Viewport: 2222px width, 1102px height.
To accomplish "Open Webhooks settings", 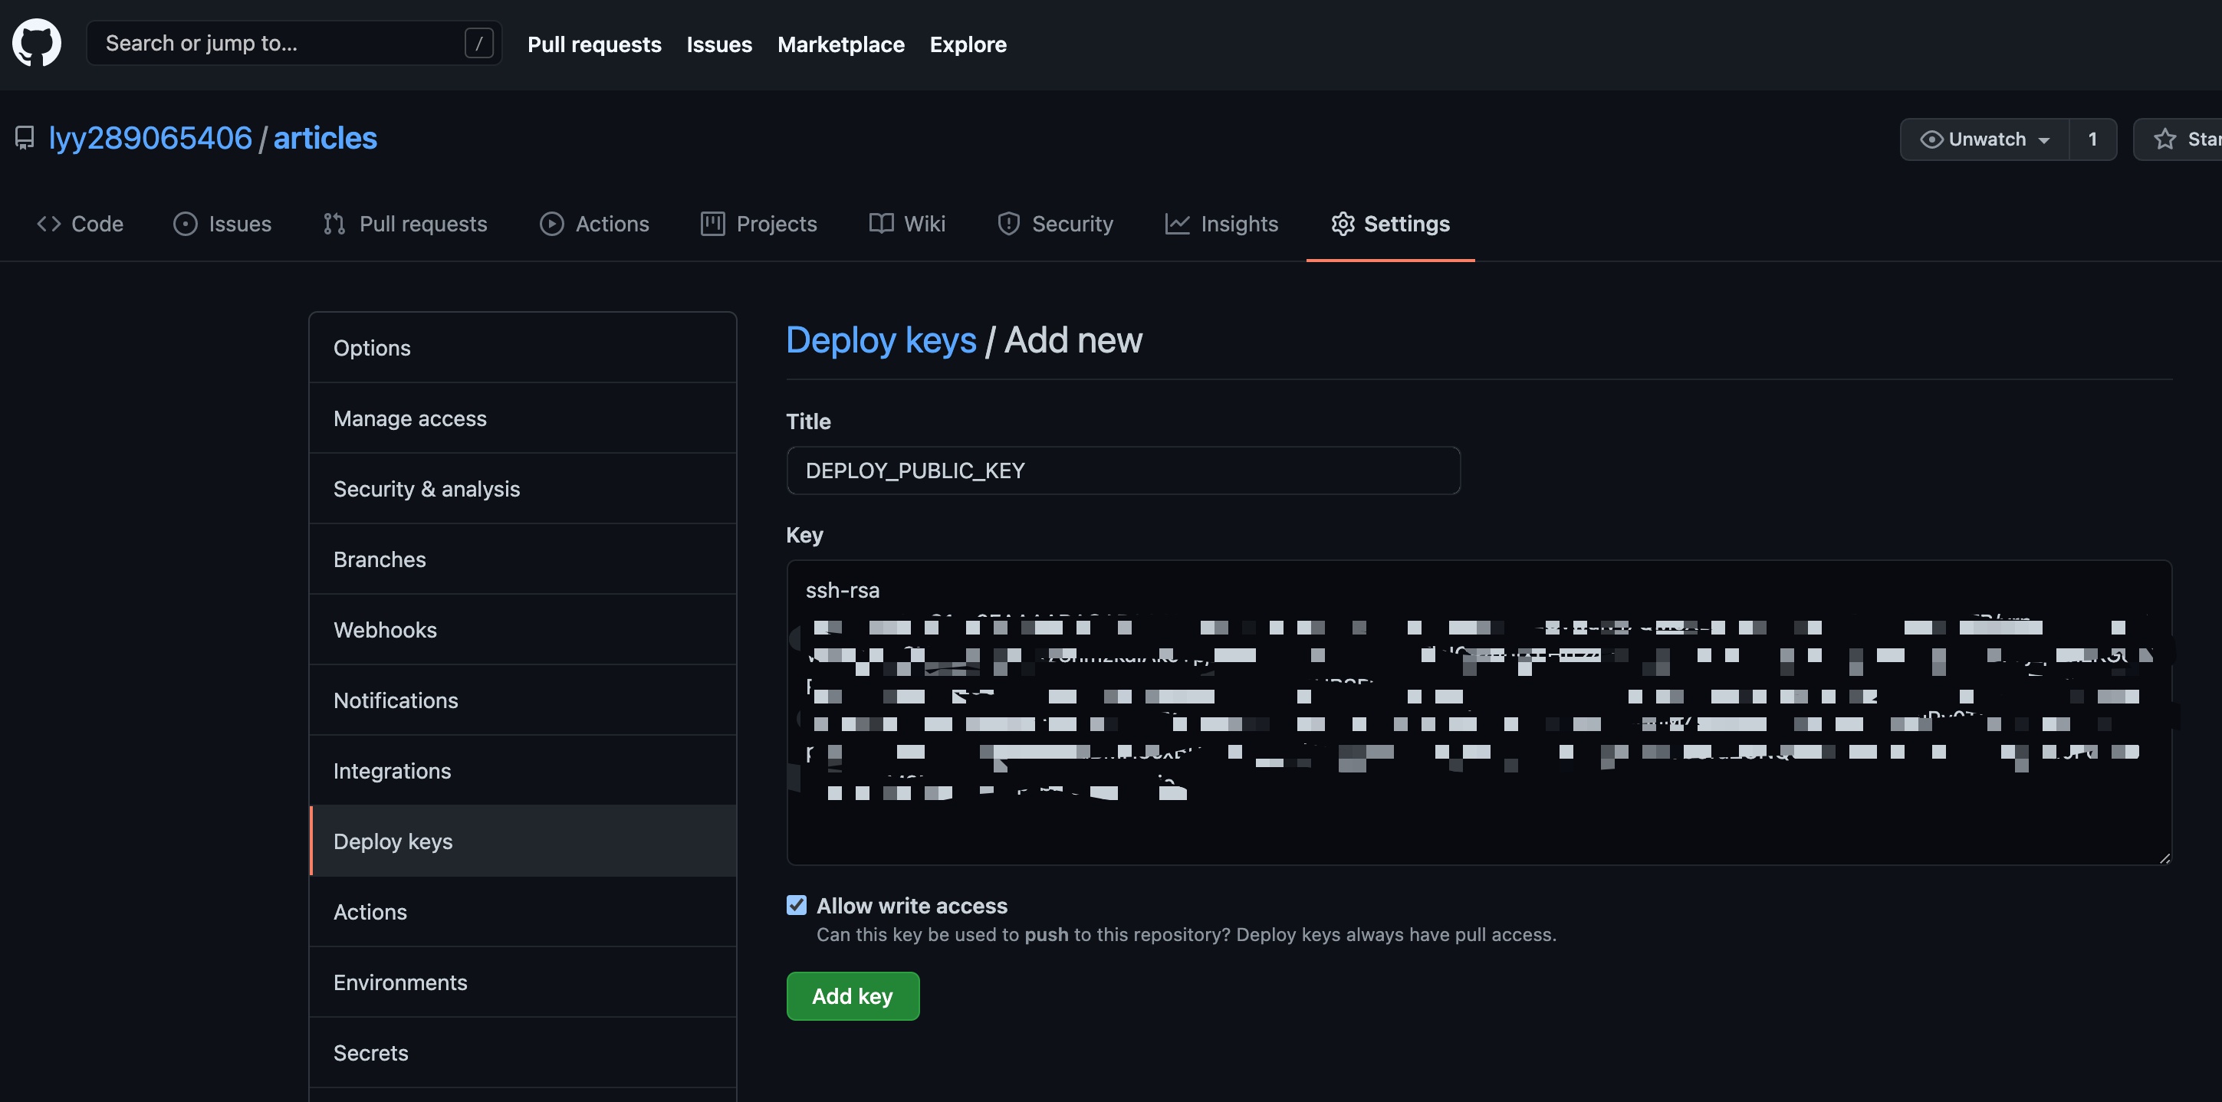I will click(523, 629).
